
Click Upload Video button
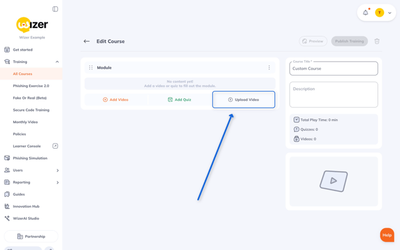tap(244, 100)
